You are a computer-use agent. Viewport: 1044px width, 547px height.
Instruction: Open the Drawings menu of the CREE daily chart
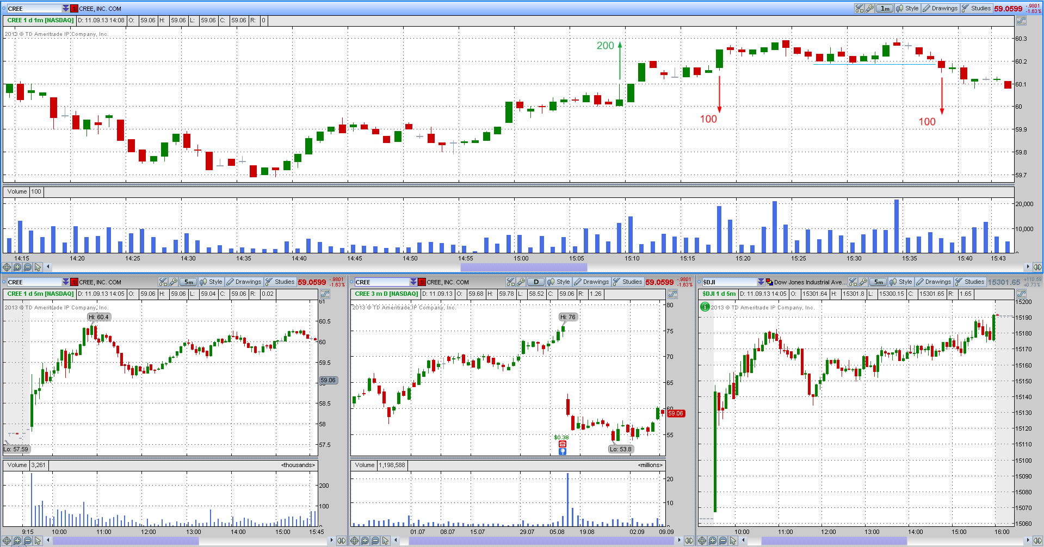pos(591,282)
